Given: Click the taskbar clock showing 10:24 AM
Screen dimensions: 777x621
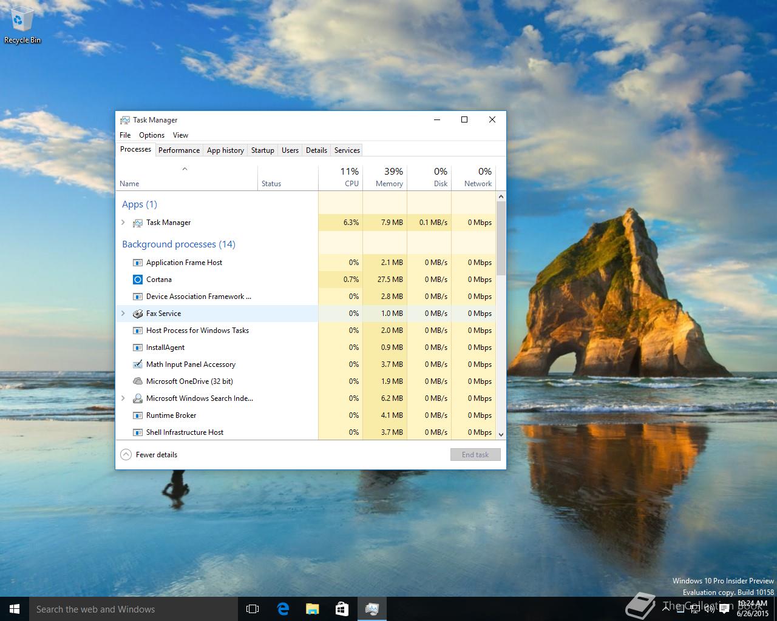Looking at the screenshot, I should pyautogui.click(x=752, y=608).
